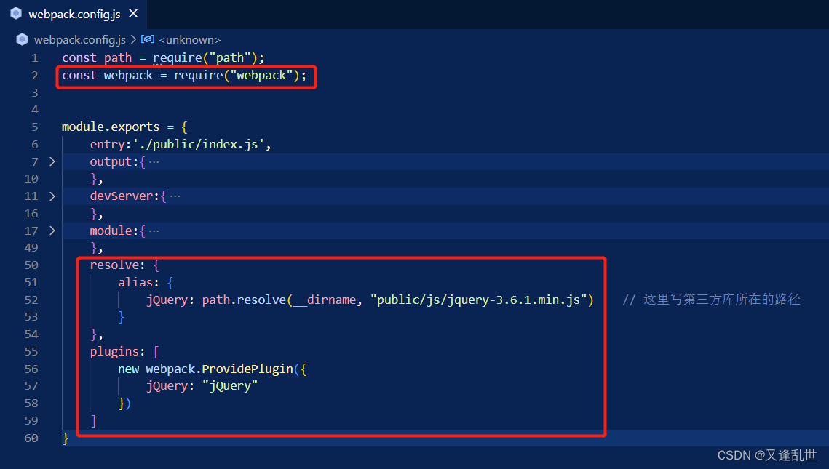Screen dimensions: 829x469
Task: Click webpack.config.js in the breadcrumb bar
Action: pyautogui.click(x=80, y=39)
